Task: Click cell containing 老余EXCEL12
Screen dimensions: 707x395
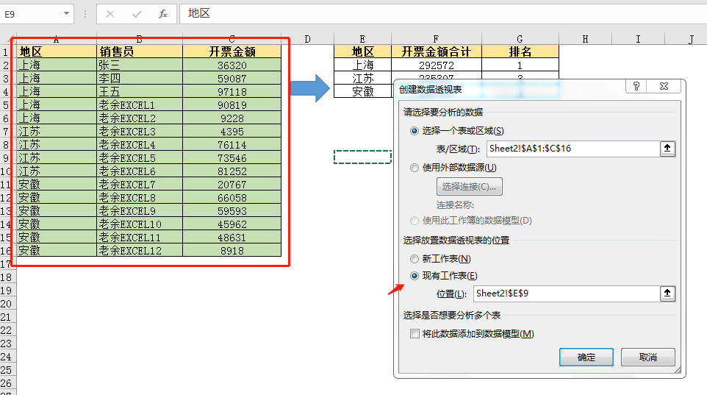Action: (x=140, y=250)
